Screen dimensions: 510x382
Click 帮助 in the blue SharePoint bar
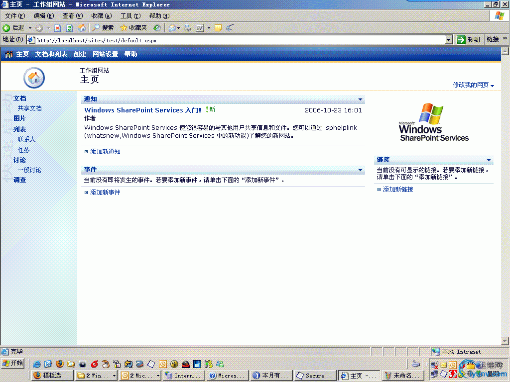coord(131,54)
